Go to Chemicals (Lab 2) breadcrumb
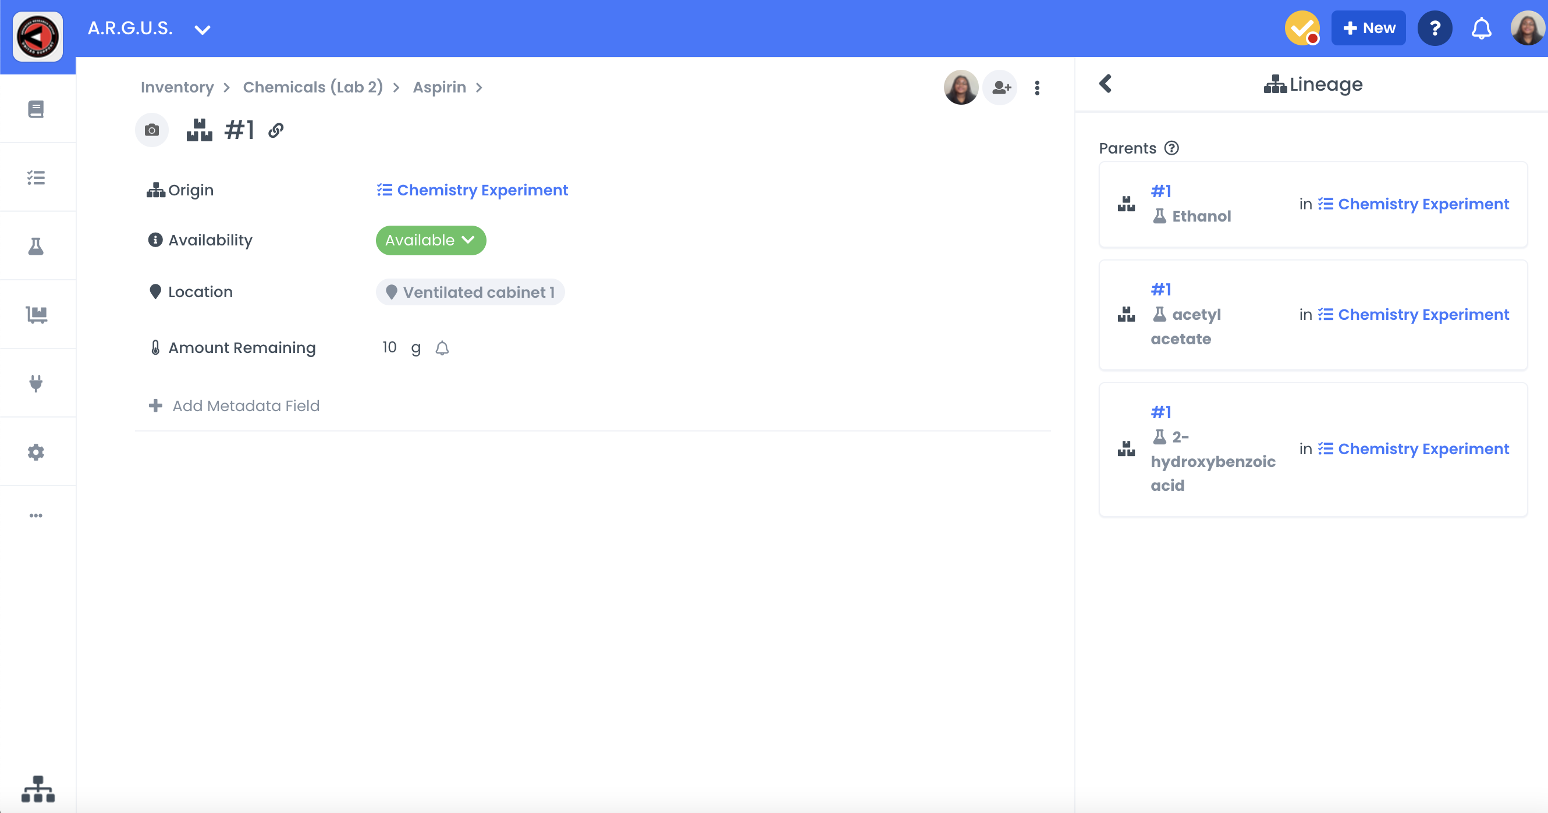 click(313, 87)
